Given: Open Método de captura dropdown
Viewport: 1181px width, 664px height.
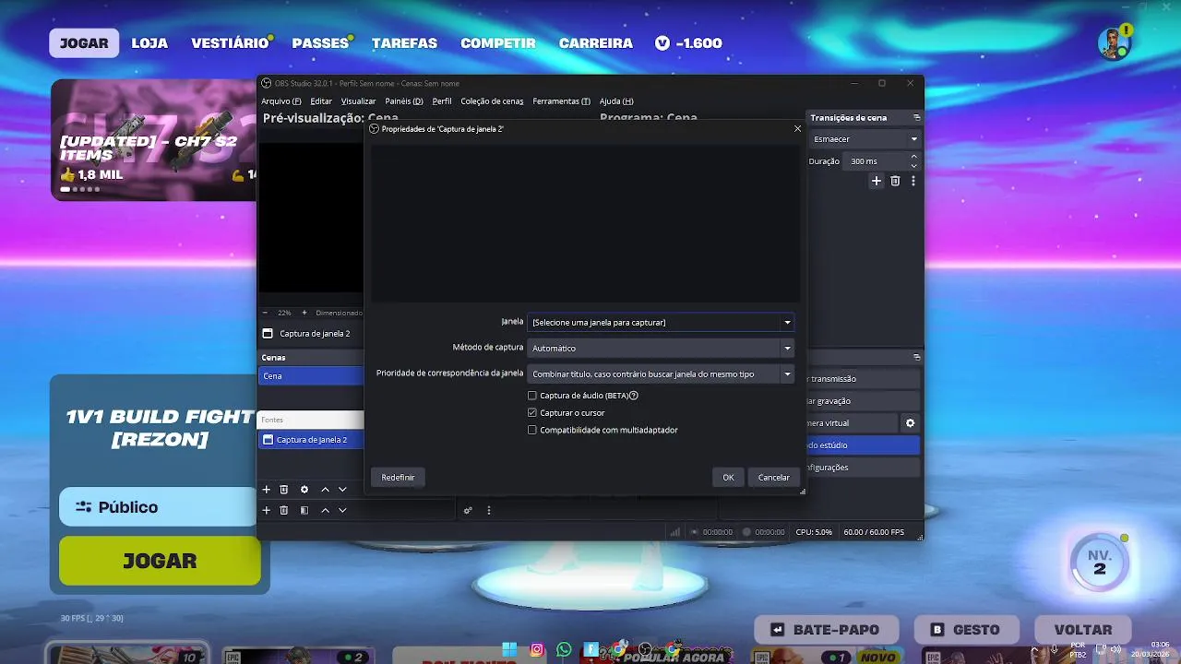Looking at the screenshot, I should point(661,348).
